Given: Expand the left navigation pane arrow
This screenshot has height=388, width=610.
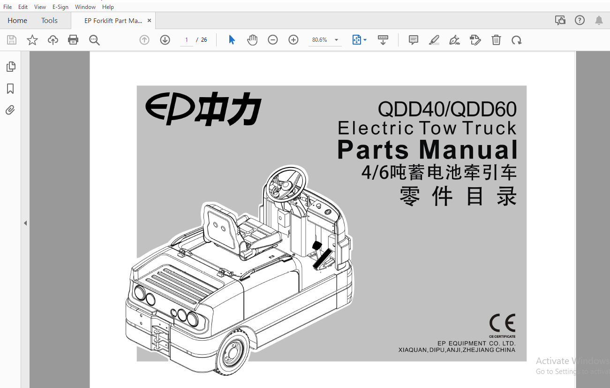Looking at the screenshot, I should point(25,223).
